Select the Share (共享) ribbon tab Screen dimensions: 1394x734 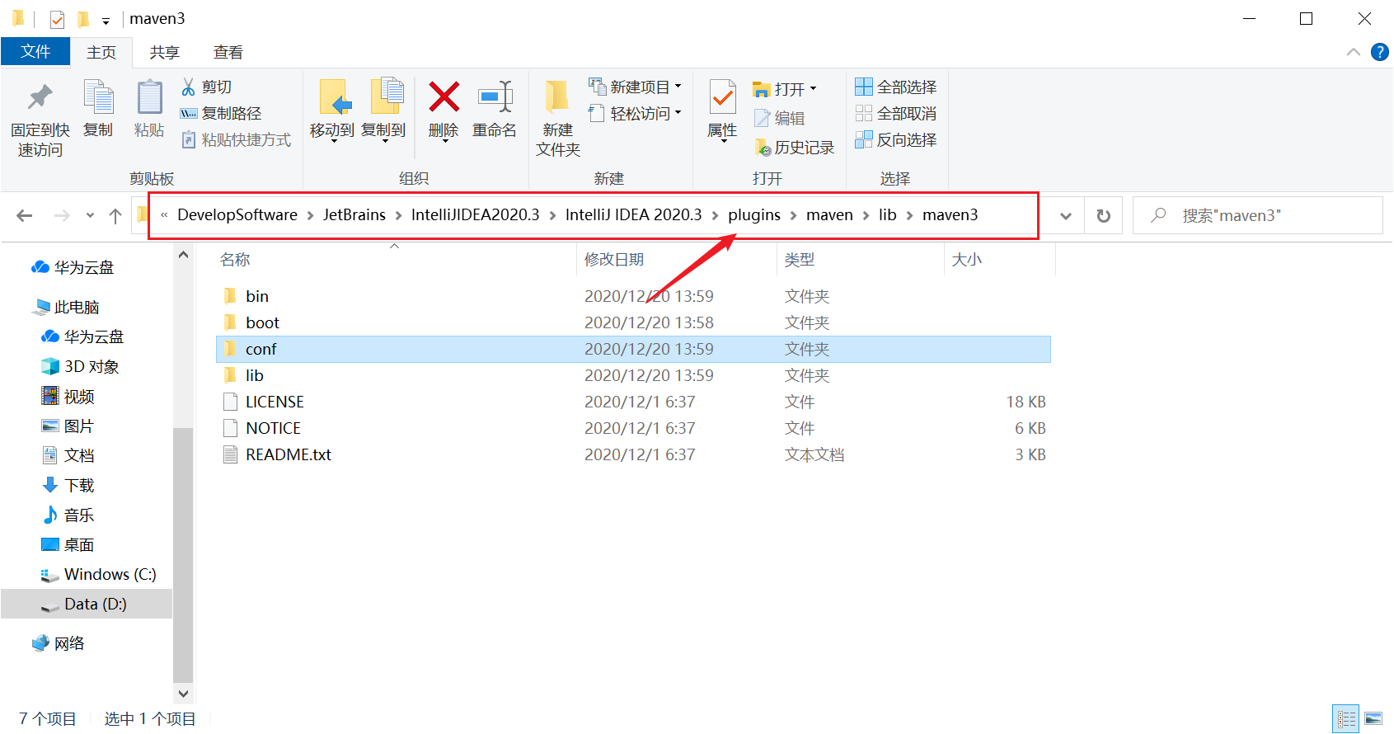[x=164, y=52]
